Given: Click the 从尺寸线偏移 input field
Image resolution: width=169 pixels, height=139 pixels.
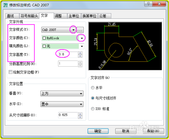Looking at the screenshot, I should pyautogui.click(x=68, y=115).
